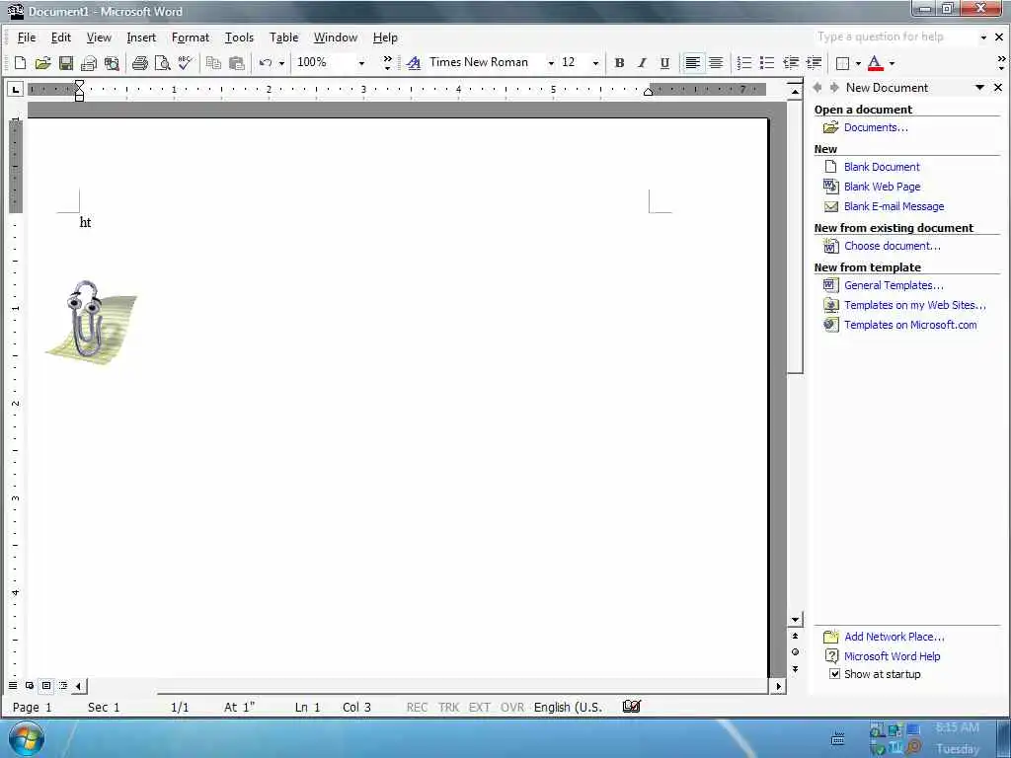Create a Blank E-mail Message
1011x758 pixels.
coord(894,207)
